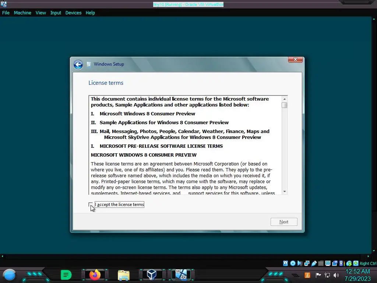Open the green chat app on the taskbar
Screen dimensions: 377x283
click(x=66, y=275)
